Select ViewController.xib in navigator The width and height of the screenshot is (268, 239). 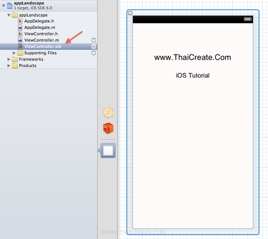click(49, 46)
